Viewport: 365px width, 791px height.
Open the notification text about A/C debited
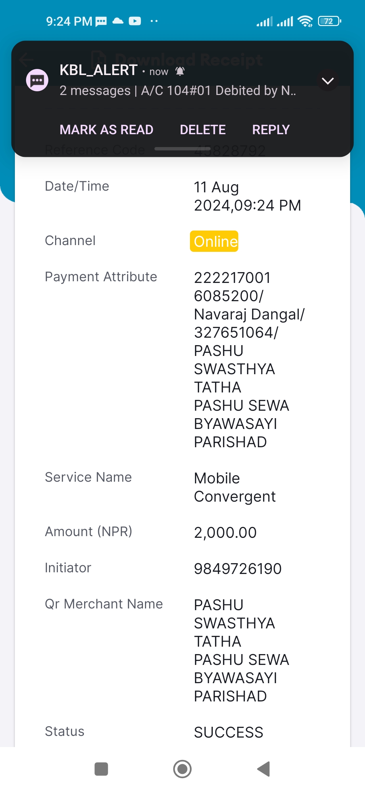(178, 91)
